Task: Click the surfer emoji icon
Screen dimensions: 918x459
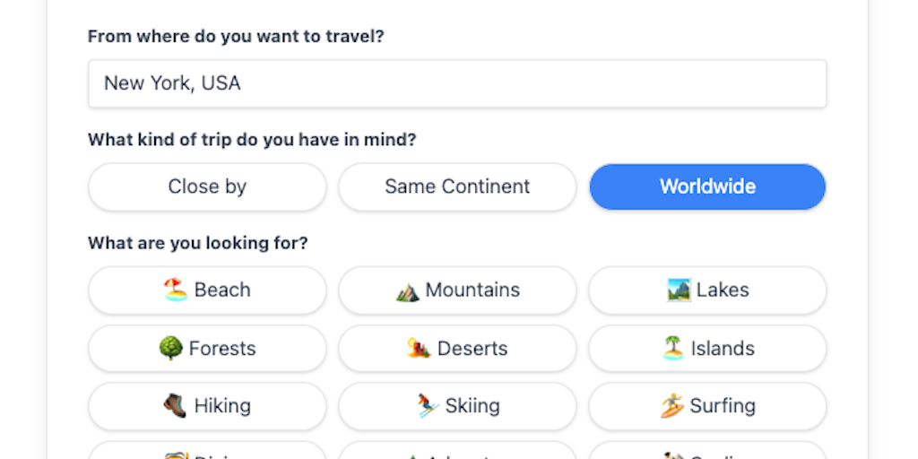Action: pyautogui.click(x=672, y=406)
